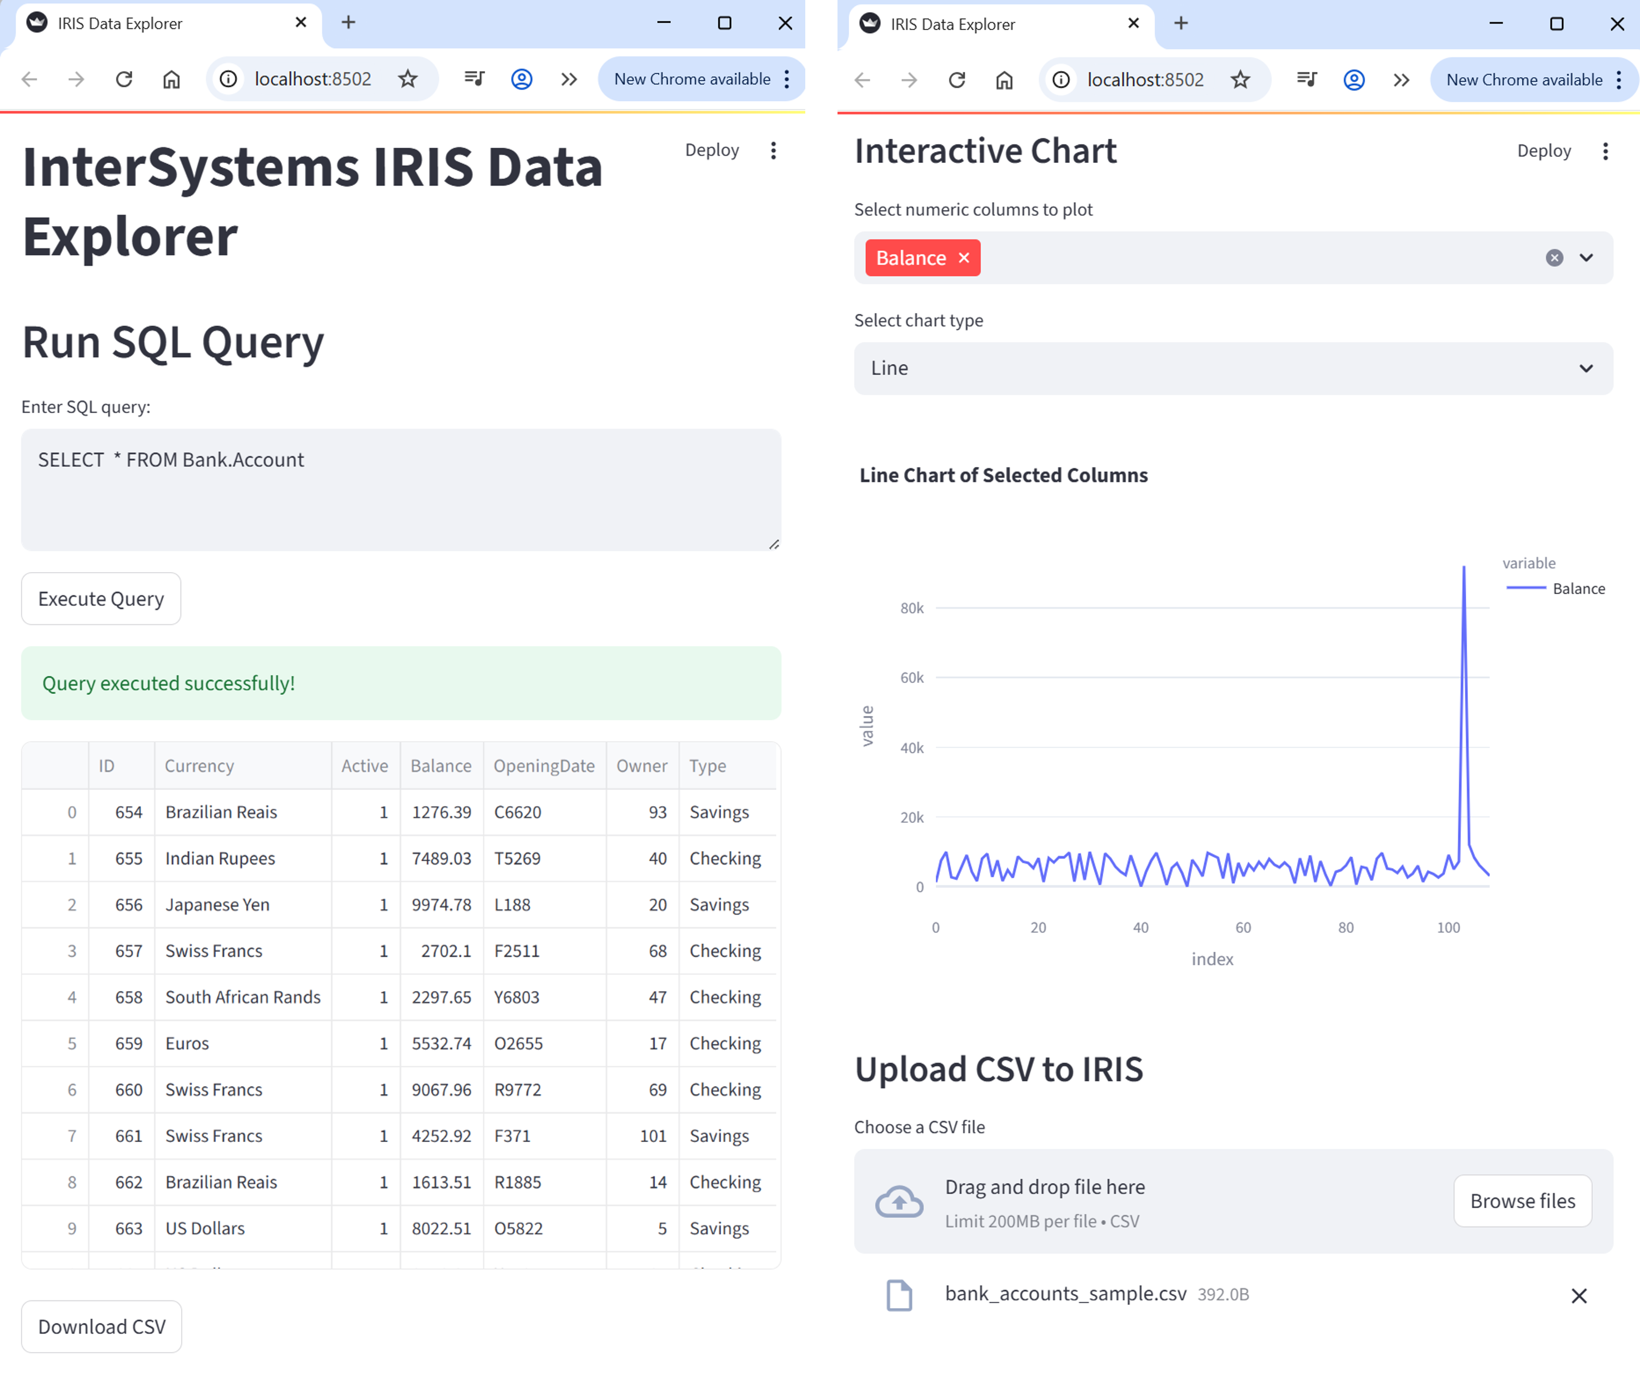Click the browser home icon
Image resolution: width=1640 pixels, height=1376 pixels.
[172, 79]
